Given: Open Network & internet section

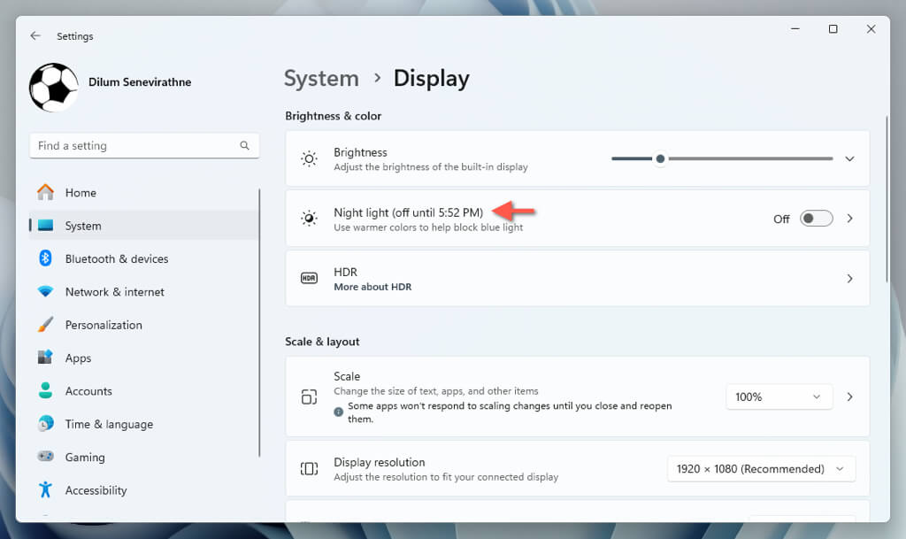Looking at the screenshot, I should tap(144, 292).
